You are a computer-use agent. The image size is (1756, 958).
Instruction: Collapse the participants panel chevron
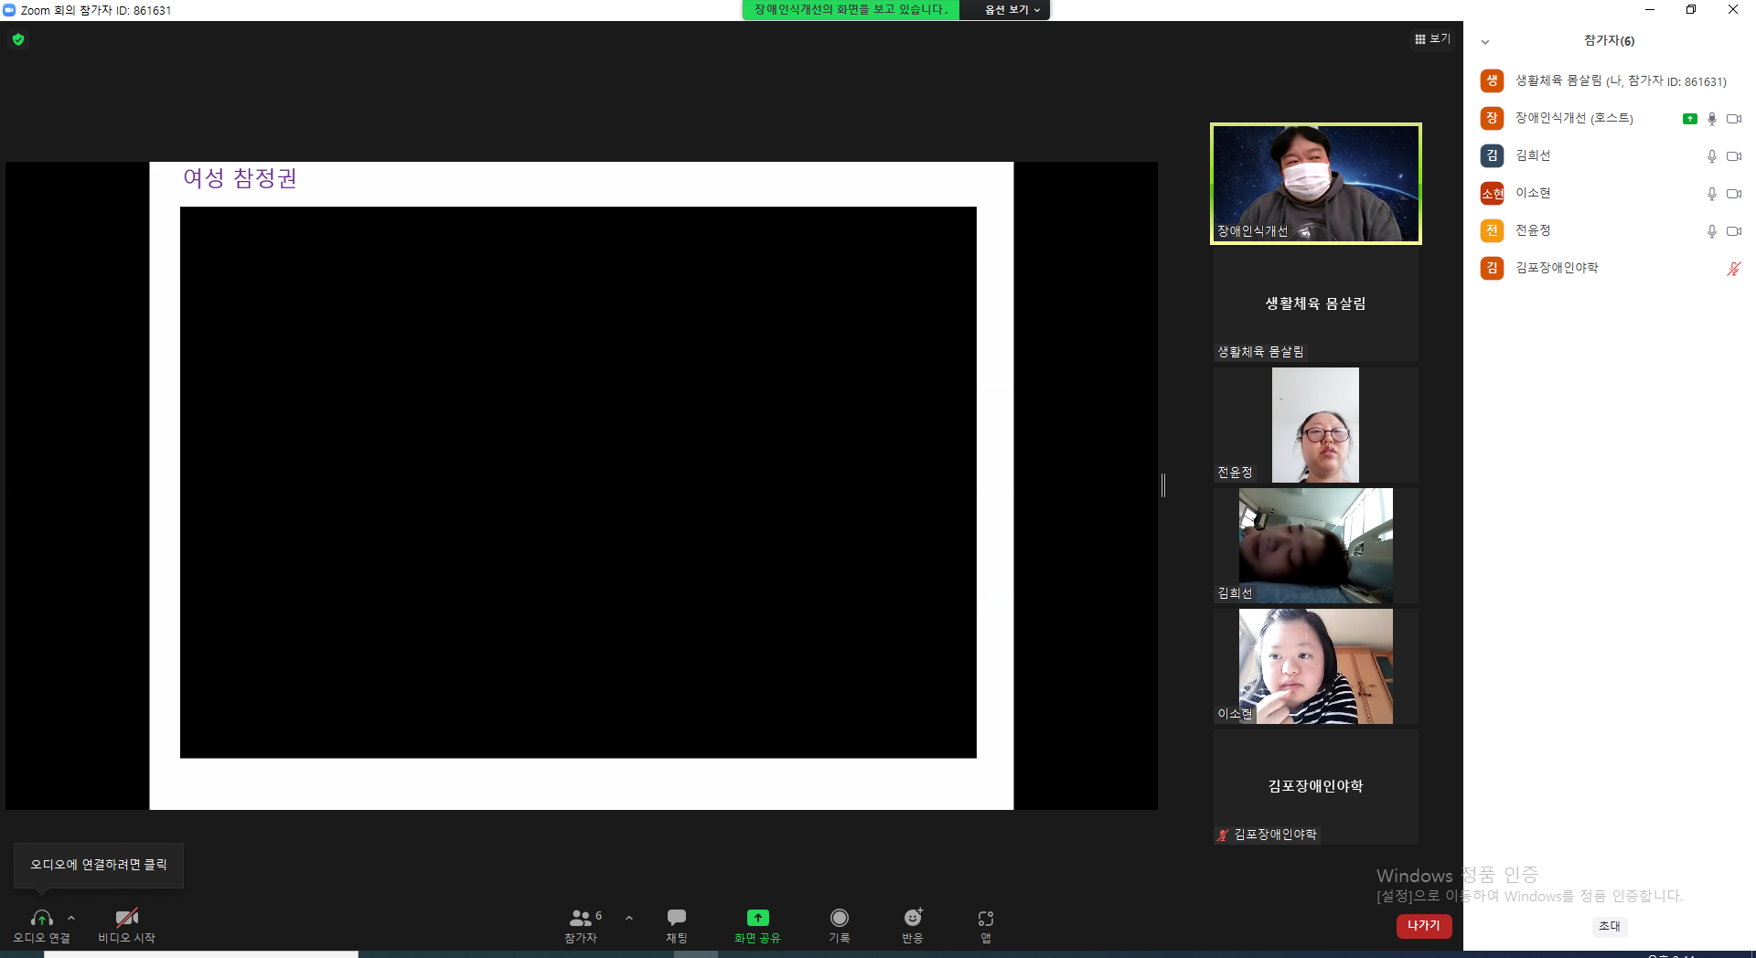pyautogui.click(x=1485, y=42)
